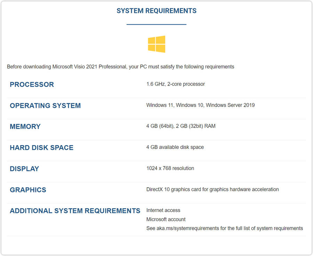313x256 pixels.
Task: Click the System Requirements heading
Action: tap(156, 11)
